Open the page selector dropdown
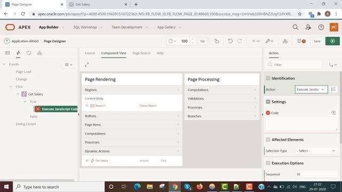This screenshot has width=342, height=192. click(x=172, y=41)
